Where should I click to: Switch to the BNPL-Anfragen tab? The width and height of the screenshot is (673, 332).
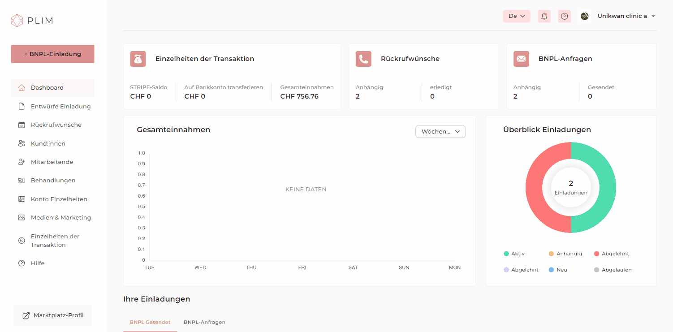[x=204, y=322]
